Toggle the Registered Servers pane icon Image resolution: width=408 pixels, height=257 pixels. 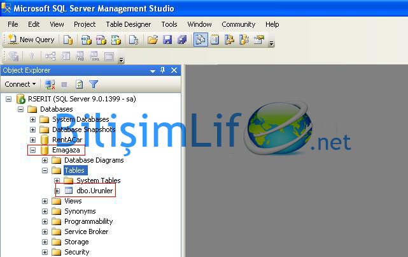point(200,40)
